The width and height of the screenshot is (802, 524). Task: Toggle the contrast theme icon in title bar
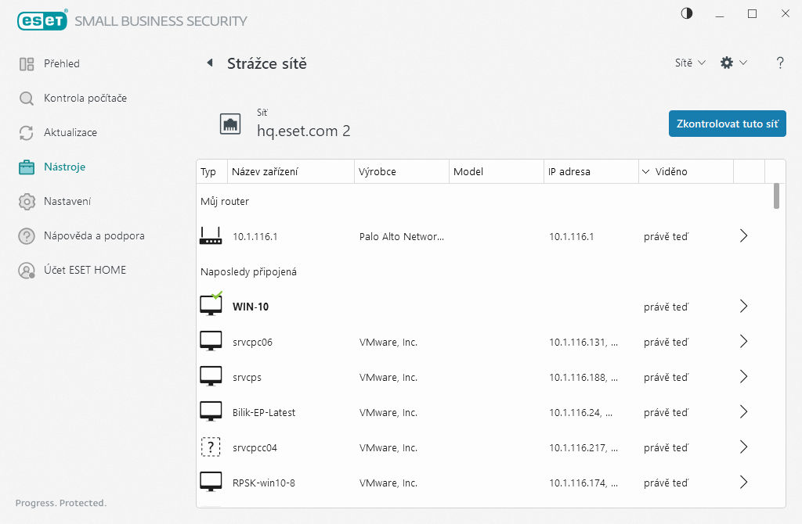687,14
